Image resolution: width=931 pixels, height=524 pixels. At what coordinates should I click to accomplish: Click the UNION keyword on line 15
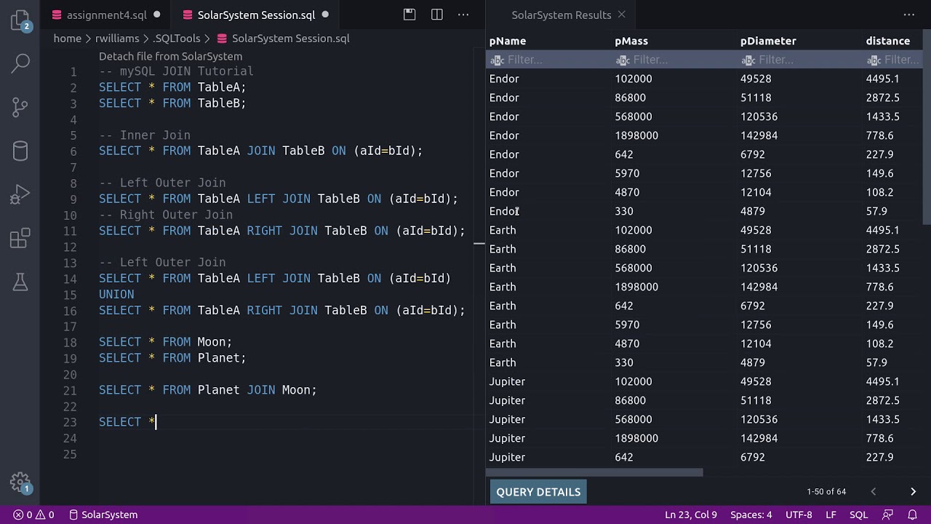[x=116, y=294]
